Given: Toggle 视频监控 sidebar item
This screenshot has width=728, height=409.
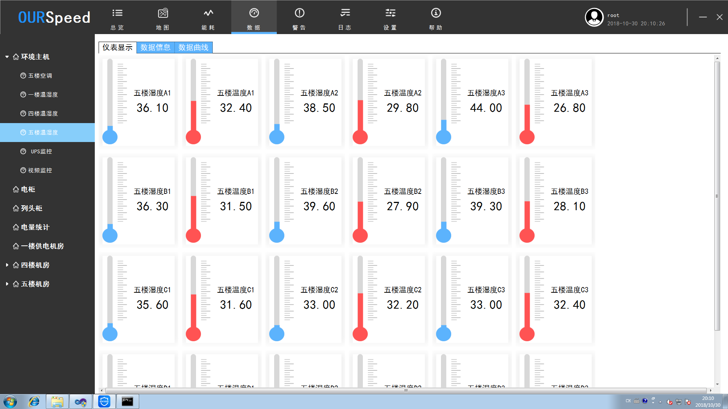Looking at the screenshot, I should [x=40, y=170].
